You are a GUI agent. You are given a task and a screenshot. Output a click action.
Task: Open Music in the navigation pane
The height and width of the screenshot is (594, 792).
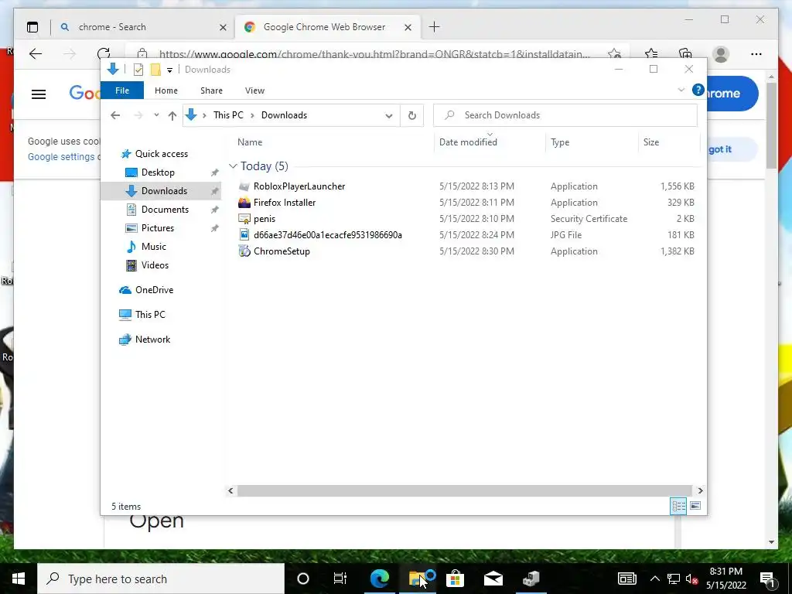coord(154,247)
